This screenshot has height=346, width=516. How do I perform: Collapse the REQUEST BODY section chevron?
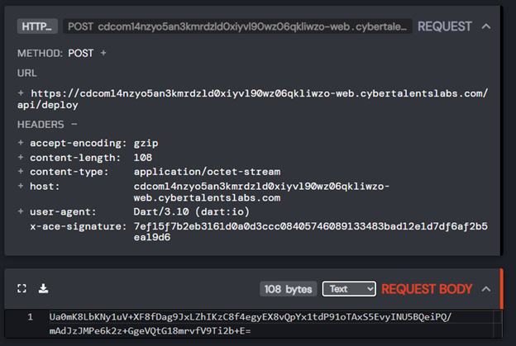pos(486,289)
